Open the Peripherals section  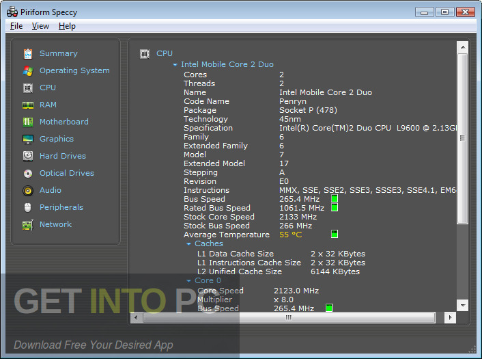[x=61, y=207]
